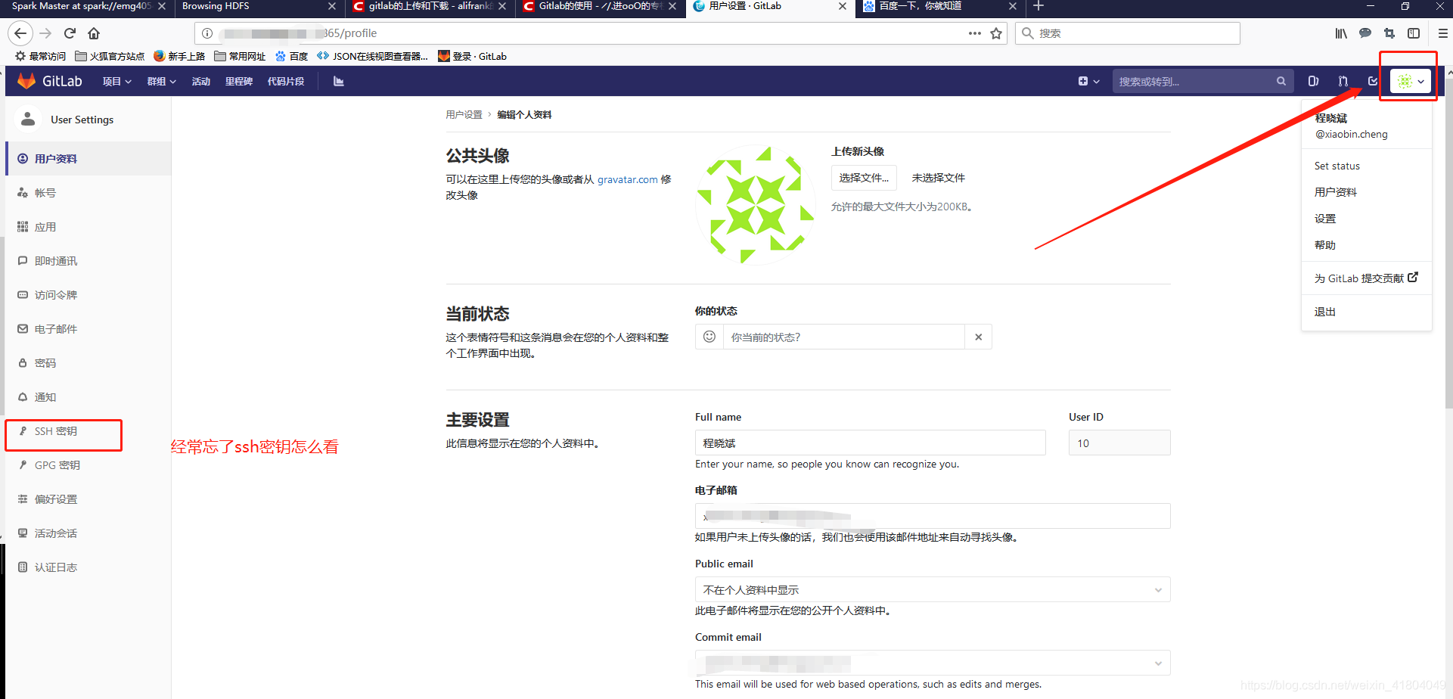Expand the 群组 groups menu
The height and width of the screenshot is (699, 1453).
coord(161,81)
